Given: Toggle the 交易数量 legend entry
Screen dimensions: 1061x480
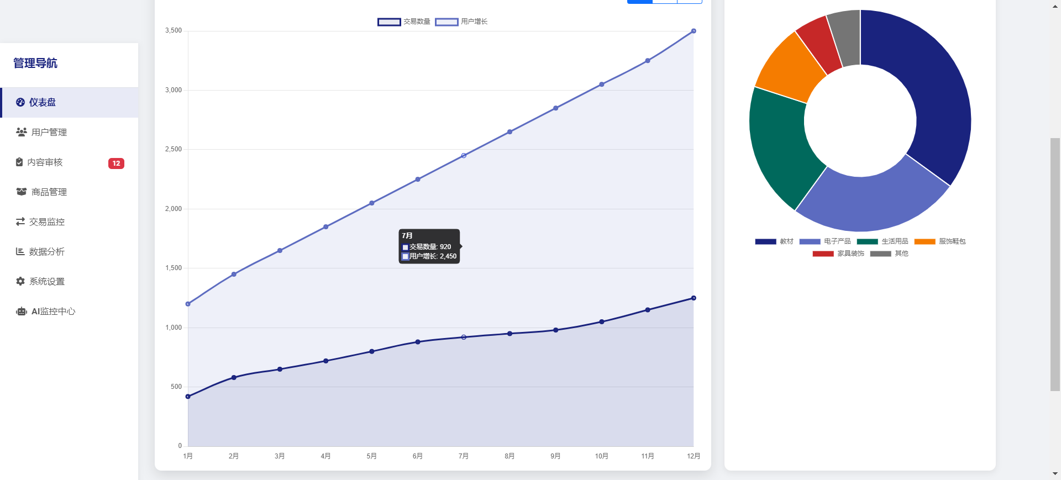Looking at the screenshot, I should [x=404, y=22].
